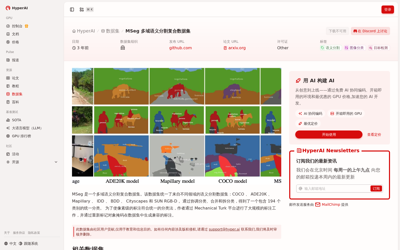The height and width of the screenshot is (250, 400).
Task: Click the 下载不可用 button
Action: click(337, 31)
